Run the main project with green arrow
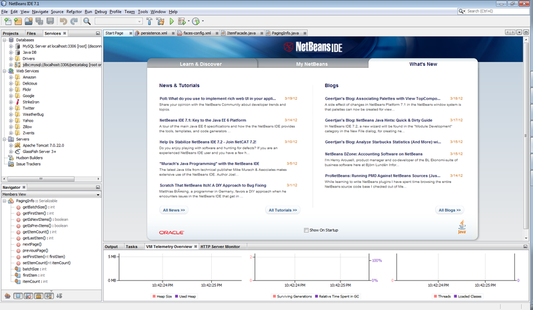Screen dimensions: 533x310 point(172,21)
